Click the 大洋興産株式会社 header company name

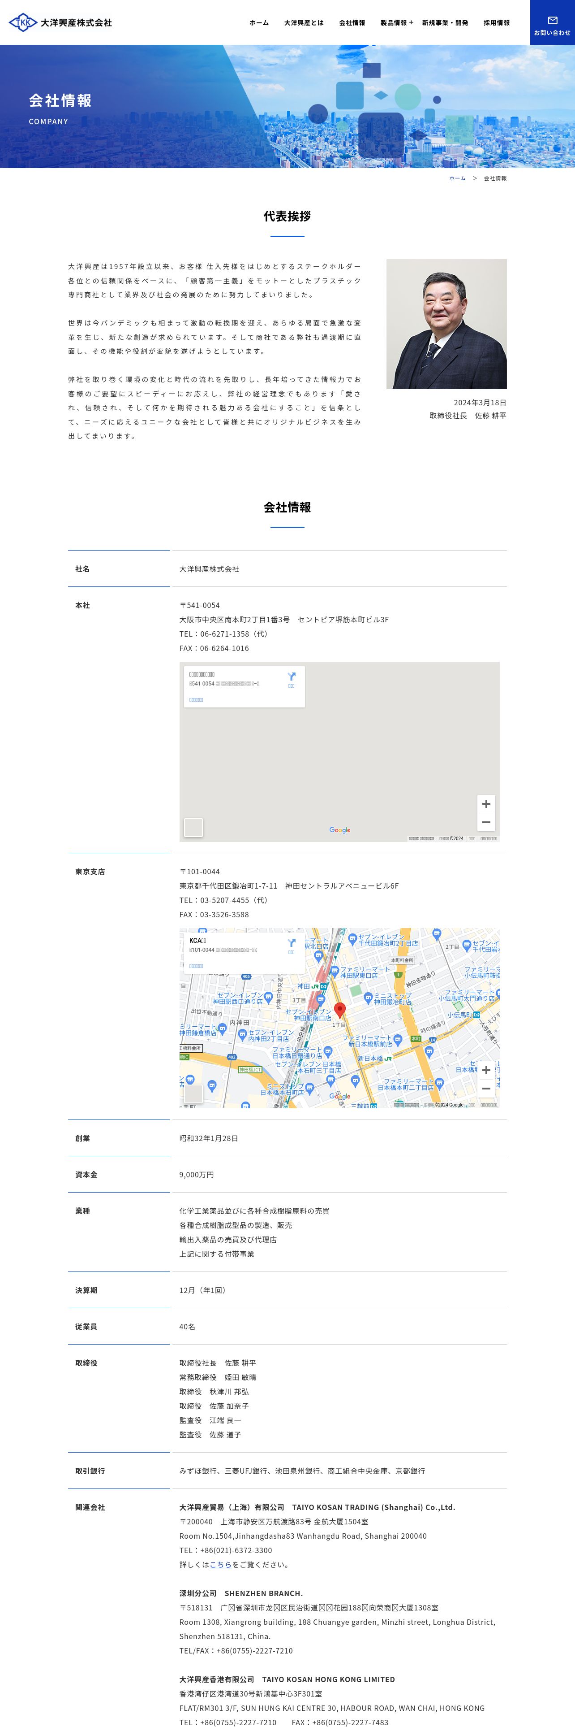click(x=76, y=23)
